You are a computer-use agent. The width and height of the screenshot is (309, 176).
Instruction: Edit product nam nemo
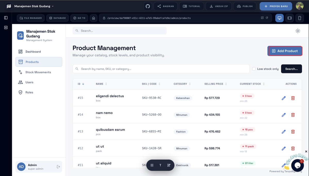click(284, 115)
